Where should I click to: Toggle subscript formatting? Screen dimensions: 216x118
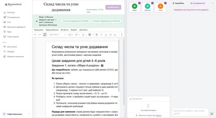pyautogui.click(x=115, y=35)
